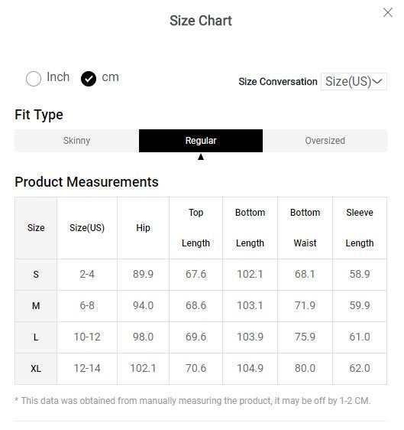Screen dimensions: 404x430
Task: Select the cm unit radio button
Action: click(89, 79)
